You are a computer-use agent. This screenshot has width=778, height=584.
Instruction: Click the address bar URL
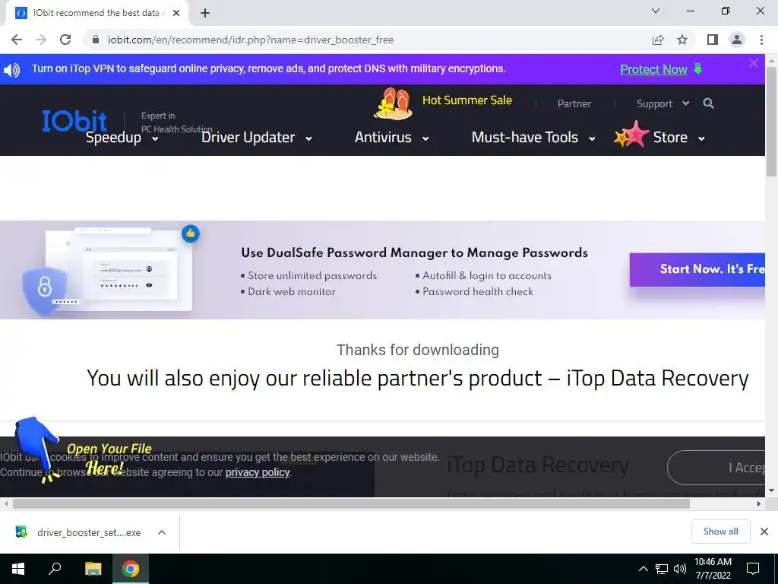251,40
